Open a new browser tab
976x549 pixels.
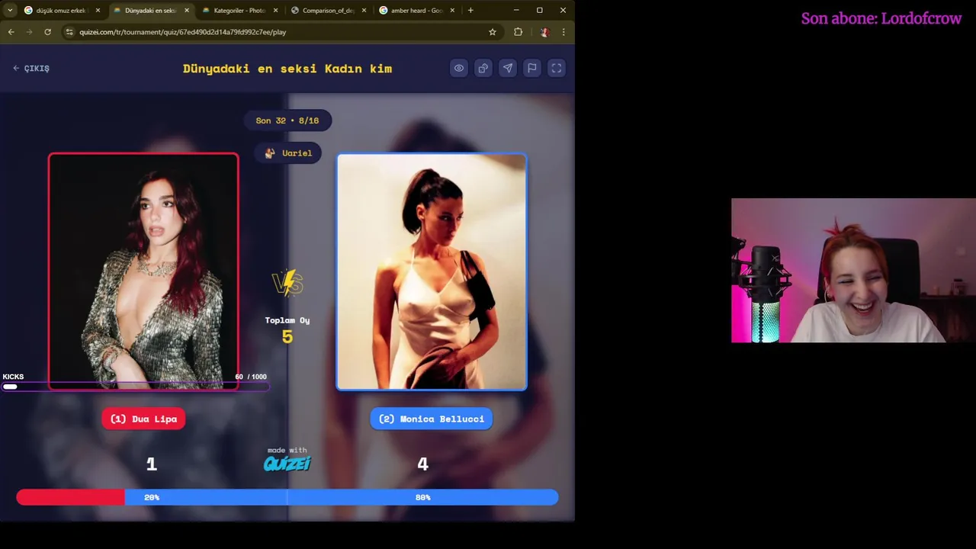point(470,11)
